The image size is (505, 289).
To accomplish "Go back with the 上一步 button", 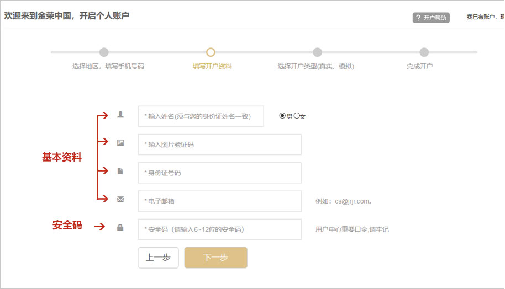I will (158, 258).
